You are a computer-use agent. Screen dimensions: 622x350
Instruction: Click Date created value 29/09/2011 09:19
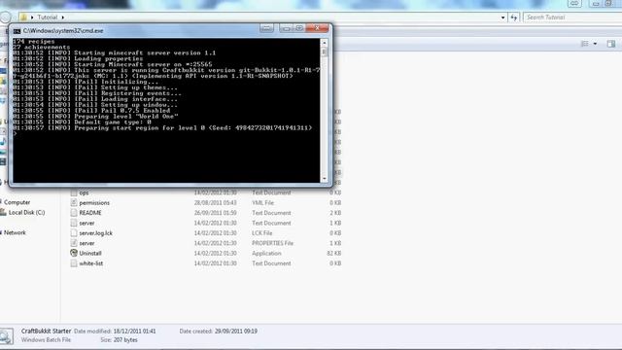tap(236, 331)
